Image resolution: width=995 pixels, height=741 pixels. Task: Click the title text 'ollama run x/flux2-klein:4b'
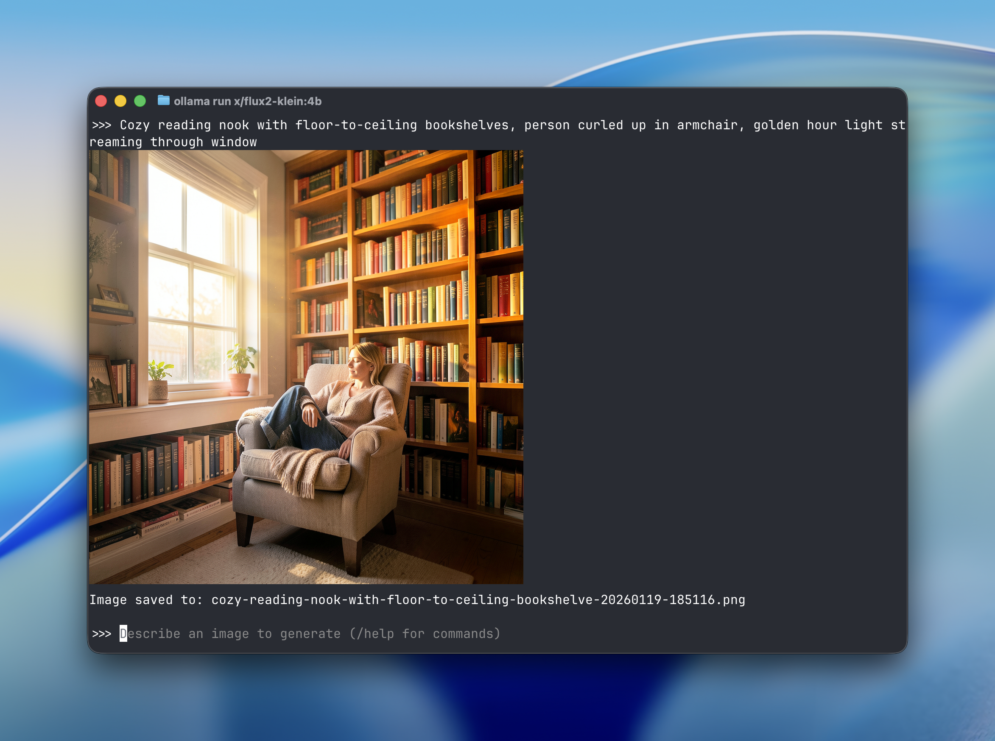tap(247, 101)
